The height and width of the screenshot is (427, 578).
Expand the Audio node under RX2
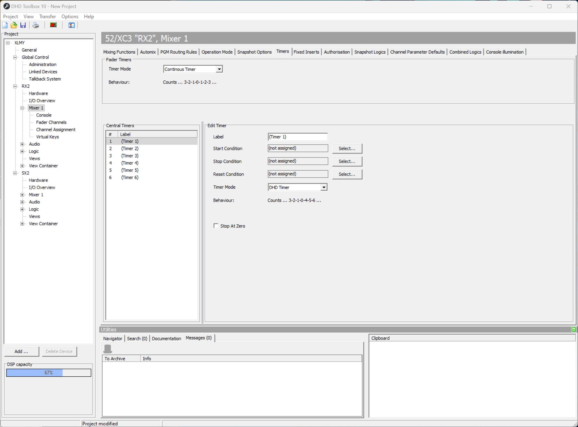click(23, 144)
